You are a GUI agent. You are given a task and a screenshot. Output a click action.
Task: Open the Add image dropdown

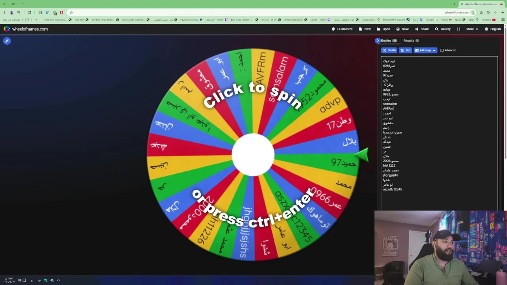(425, 50)
